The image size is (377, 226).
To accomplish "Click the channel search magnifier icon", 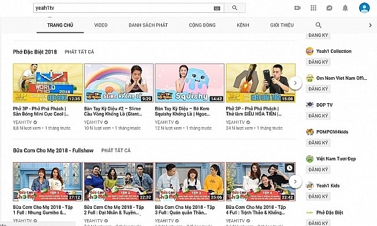I will pos(318,25).
